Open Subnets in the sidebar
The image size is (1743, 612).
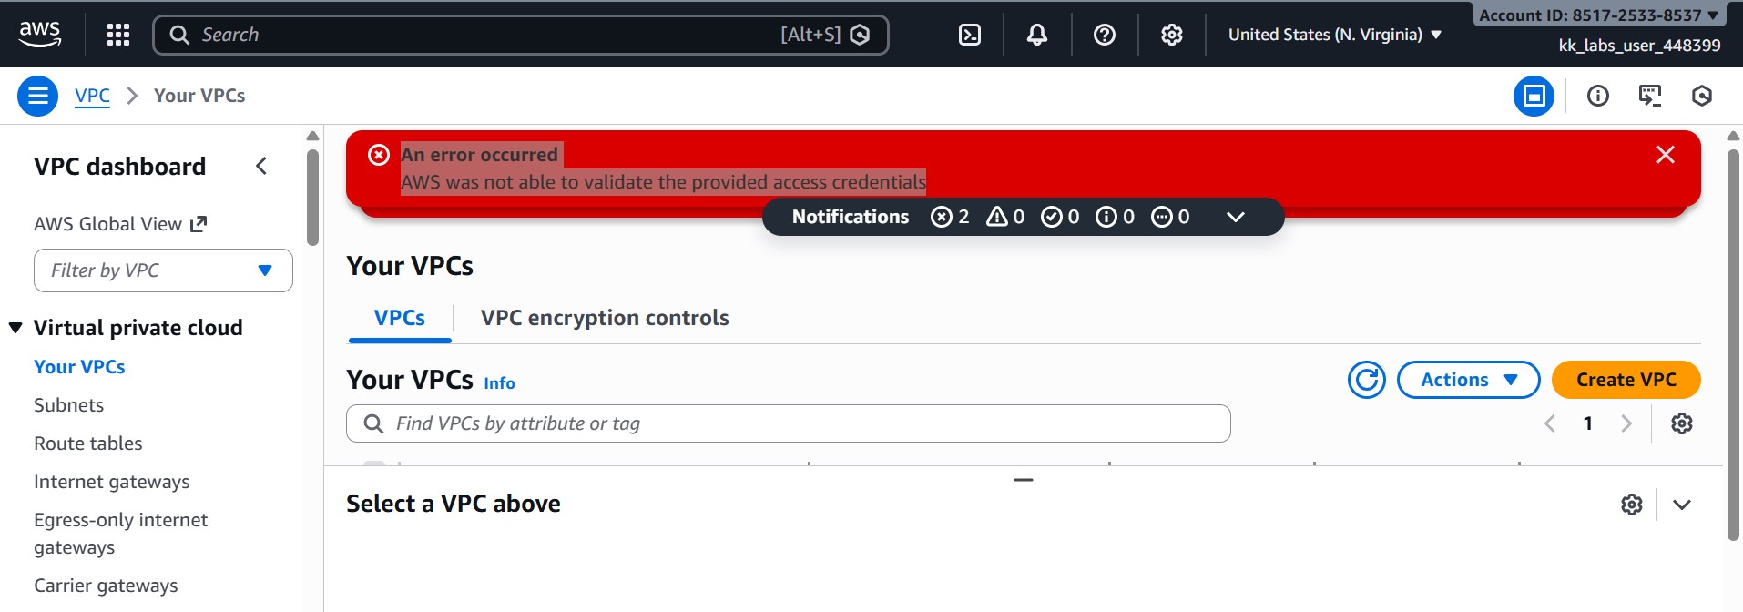click(68, 405)
